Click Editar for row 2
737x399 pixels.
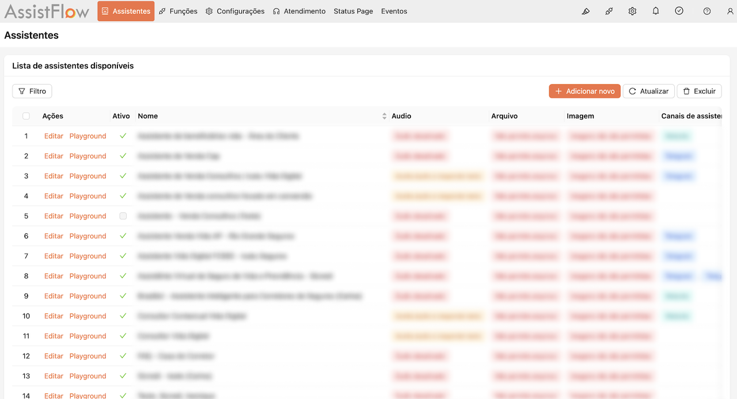[x=54, y=156]
